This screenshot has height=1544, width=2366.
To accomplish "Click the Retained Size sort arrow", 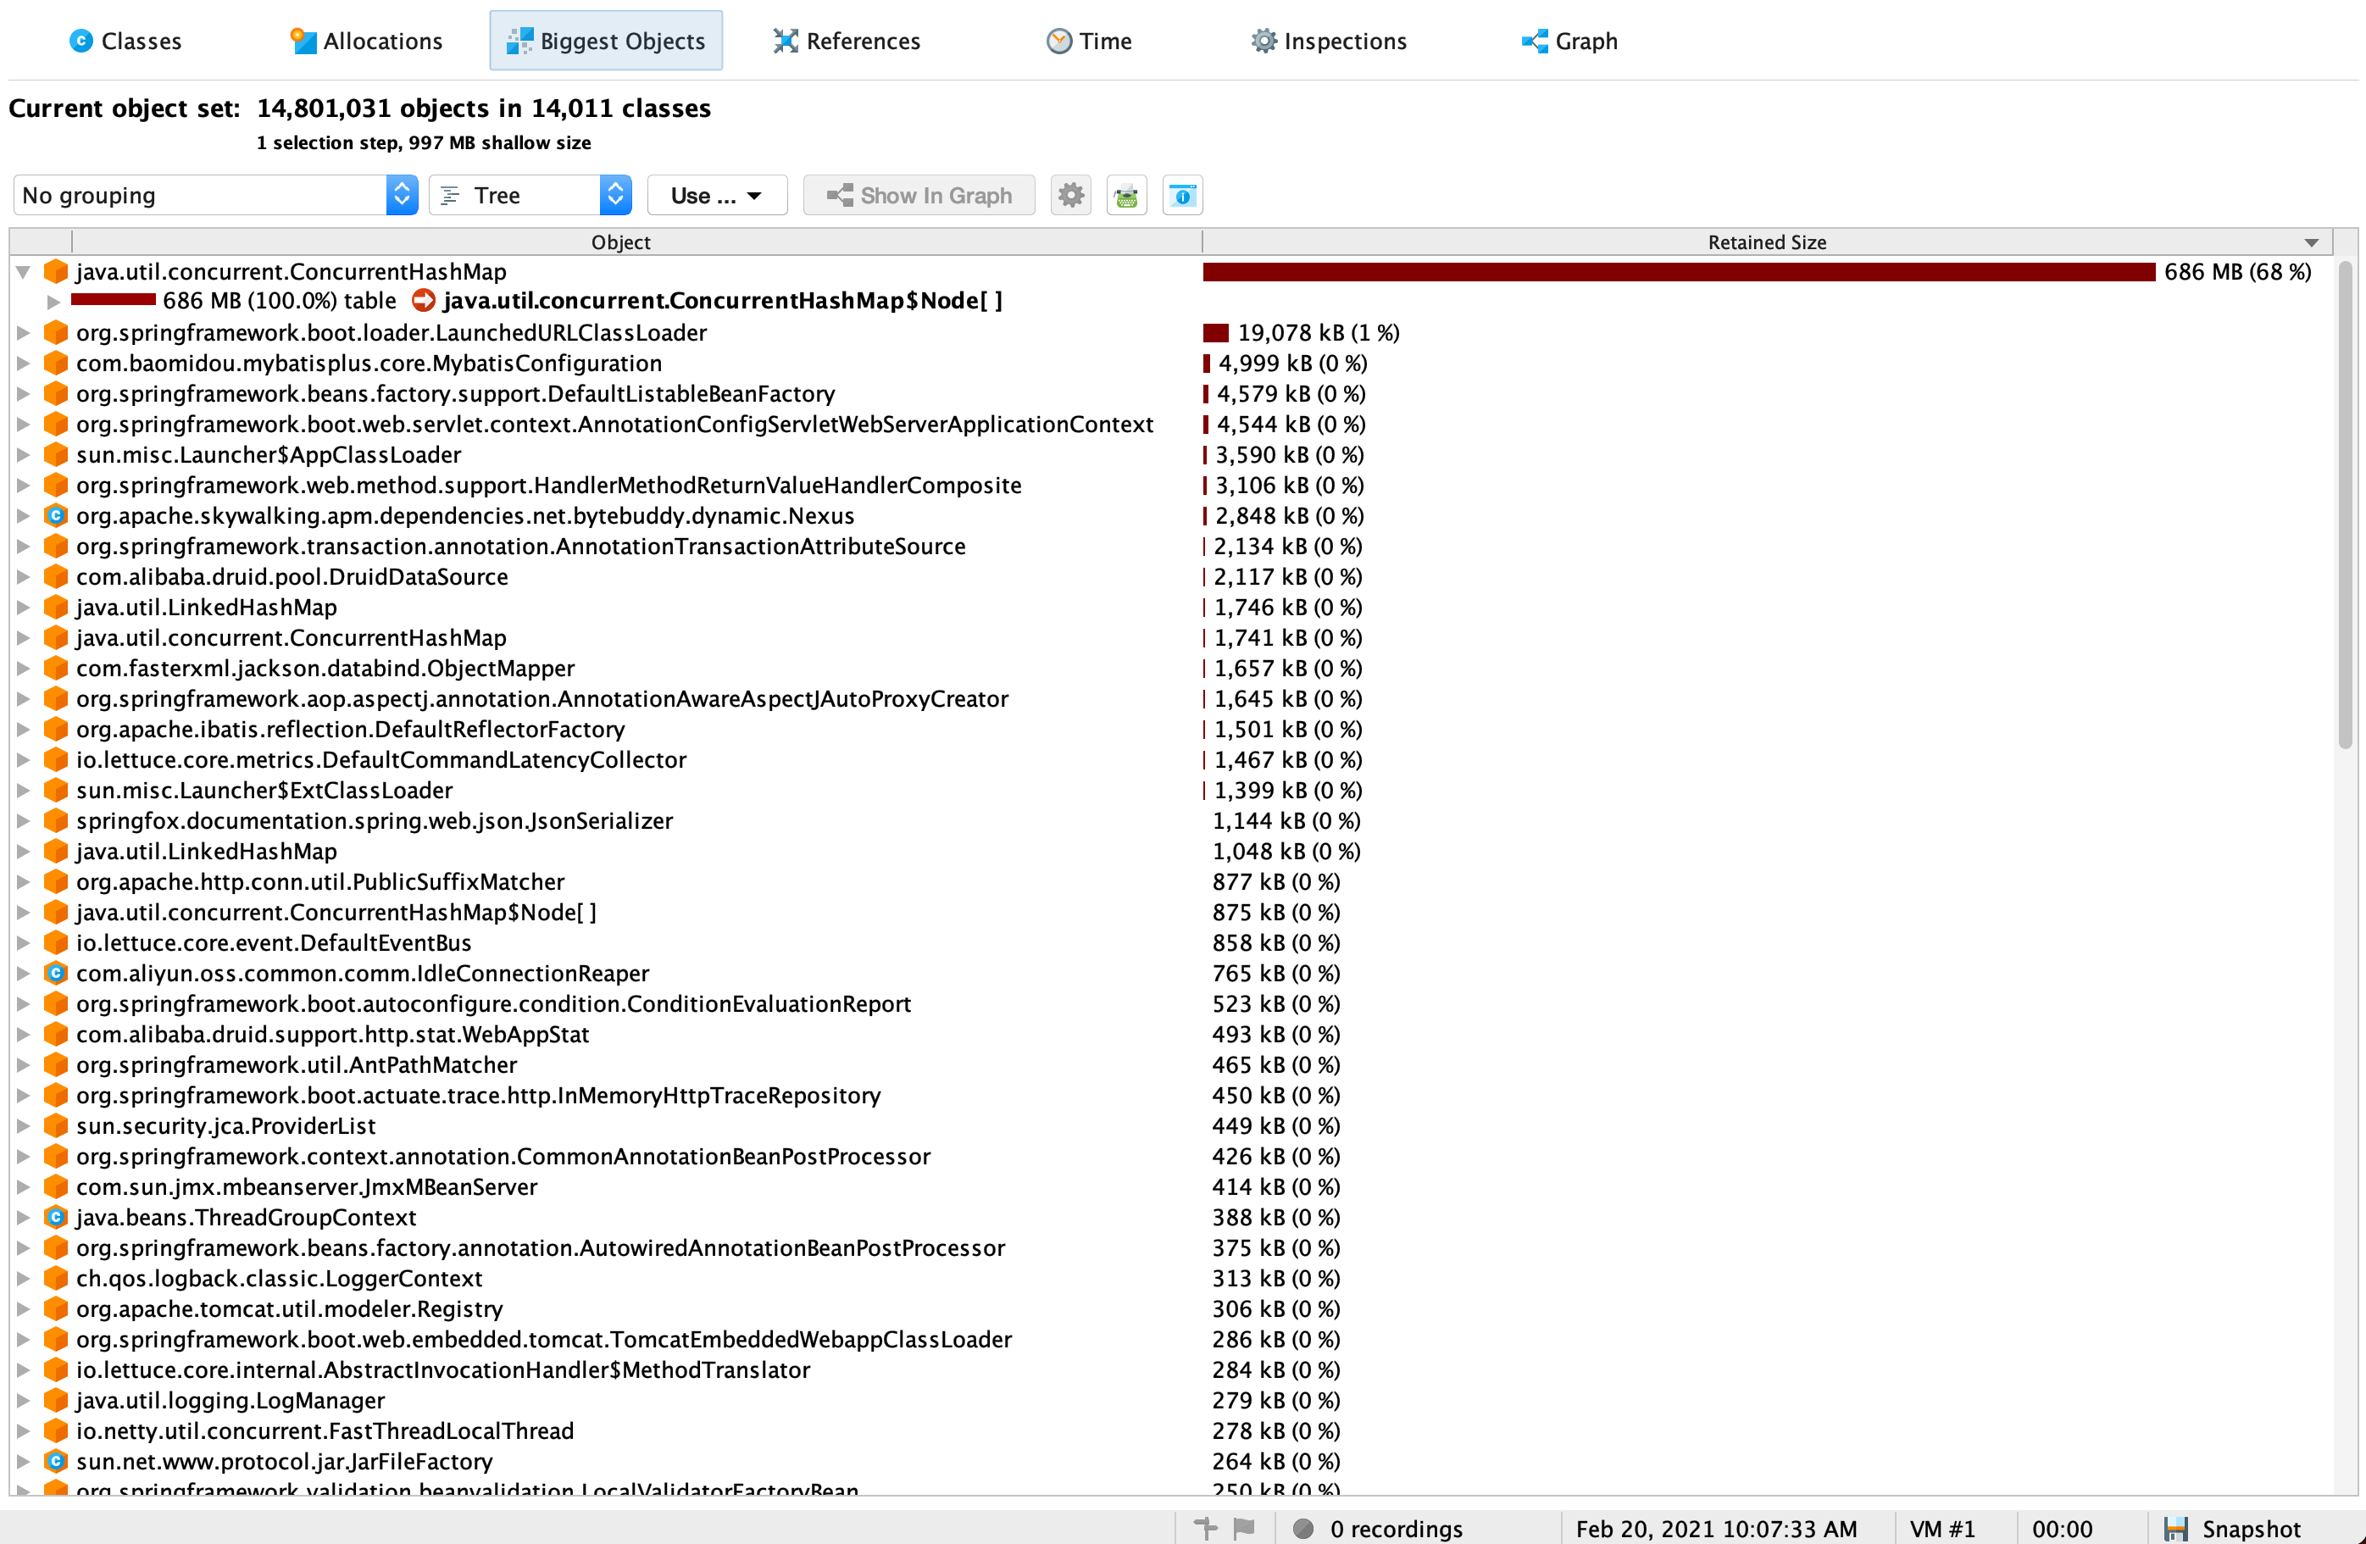I will pyautogui.click(x=2311, y=242).
